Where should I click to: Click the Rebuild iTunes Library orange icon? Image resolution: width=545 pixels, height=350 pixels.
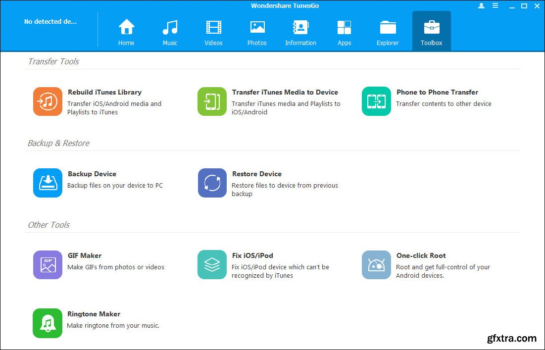coord(48,101)
